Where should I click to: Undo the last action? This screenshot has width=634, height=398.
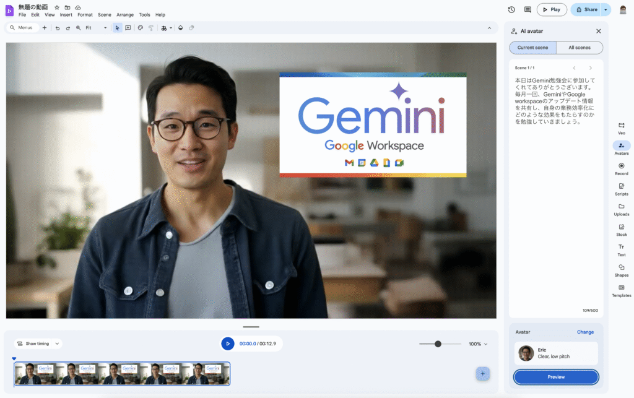[58, 28]
